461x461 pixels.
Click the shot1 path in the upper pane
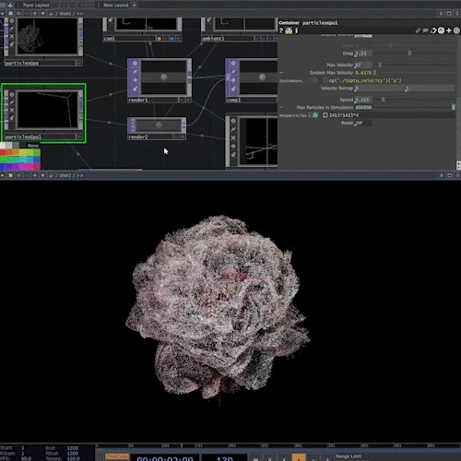[x=65, y=14]
